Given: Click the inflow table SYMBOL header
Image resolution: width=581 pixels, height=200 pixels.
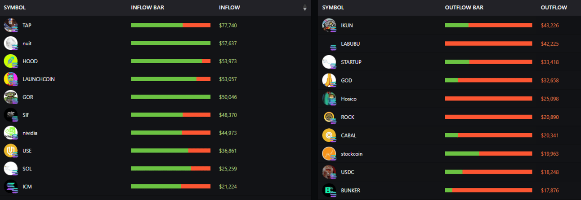Looking at the screenshot, I should coord(15,8).
